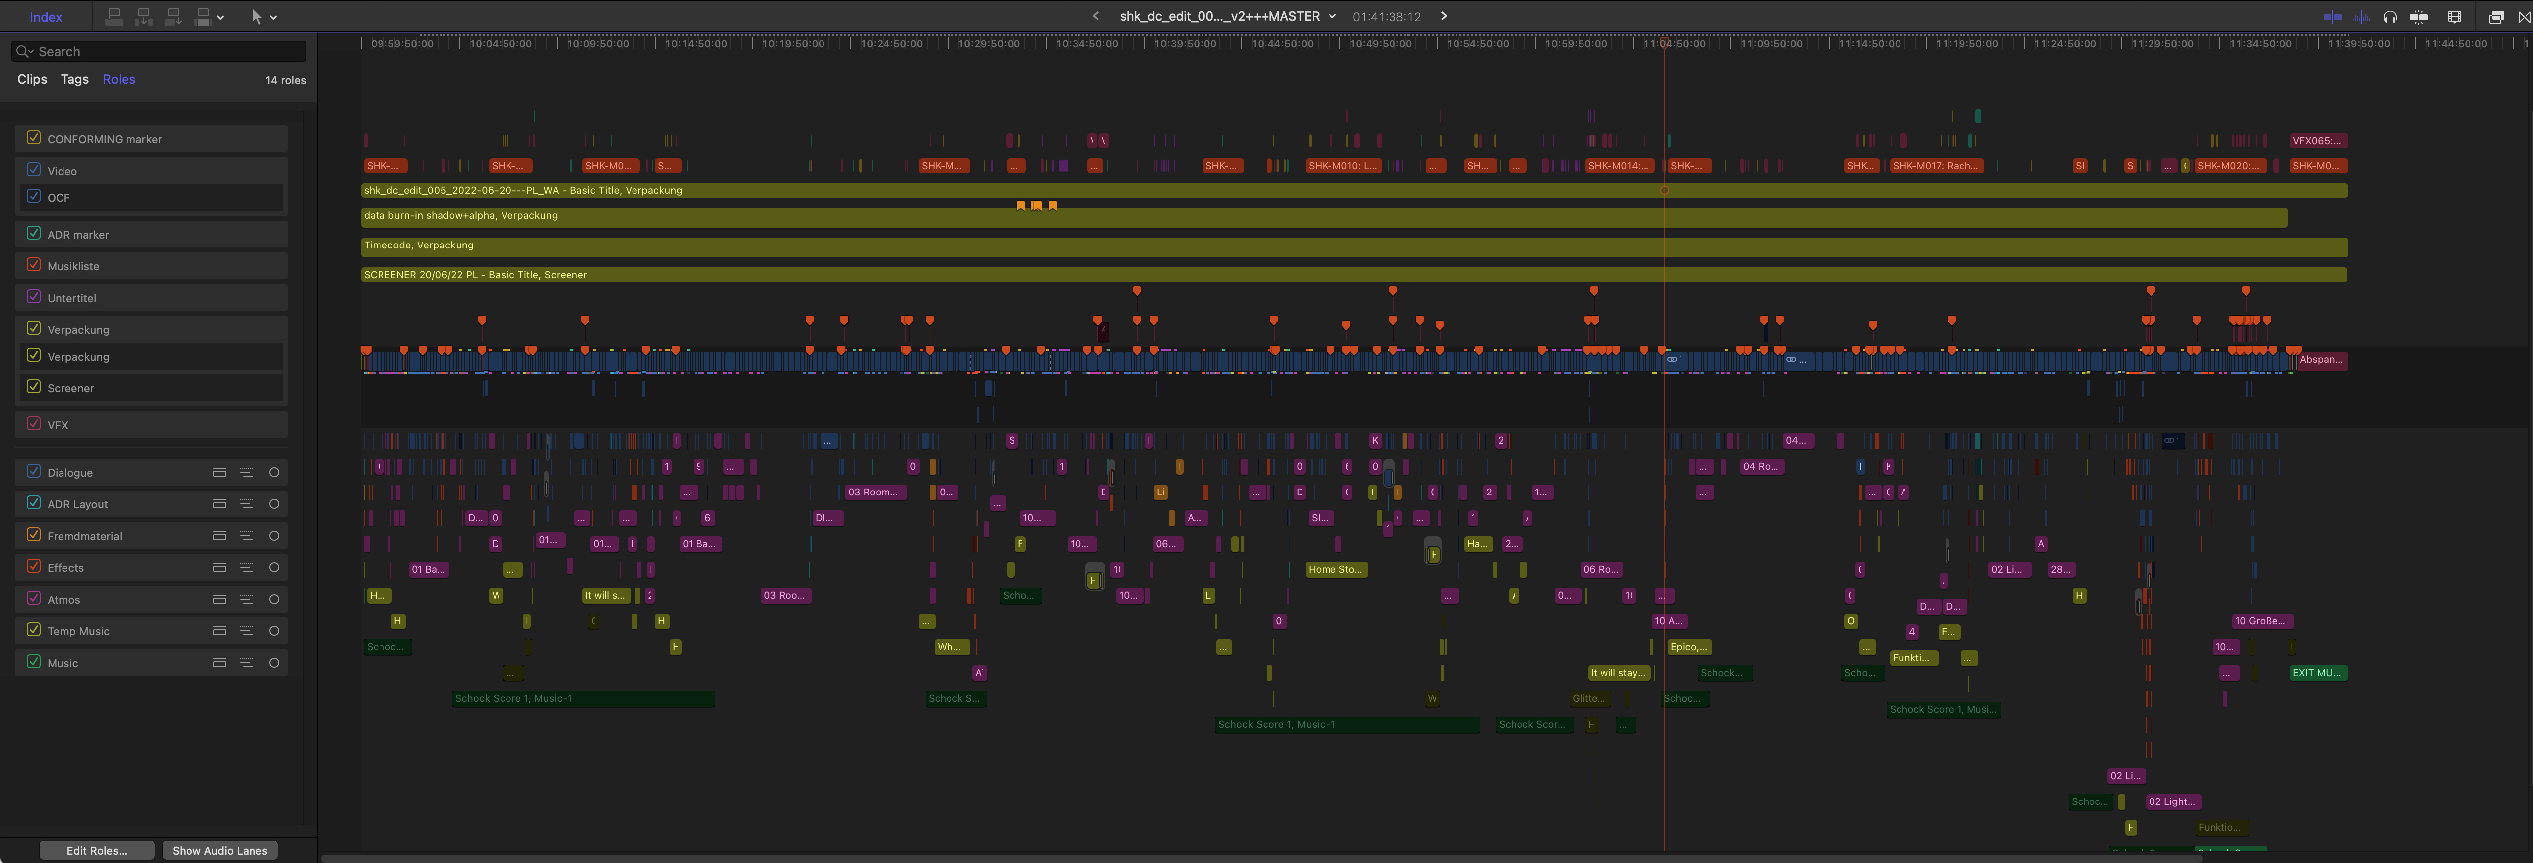Toggle audio skimming waveform icon
This screenshot has width=2533, height=863.
click(2361, 17)
